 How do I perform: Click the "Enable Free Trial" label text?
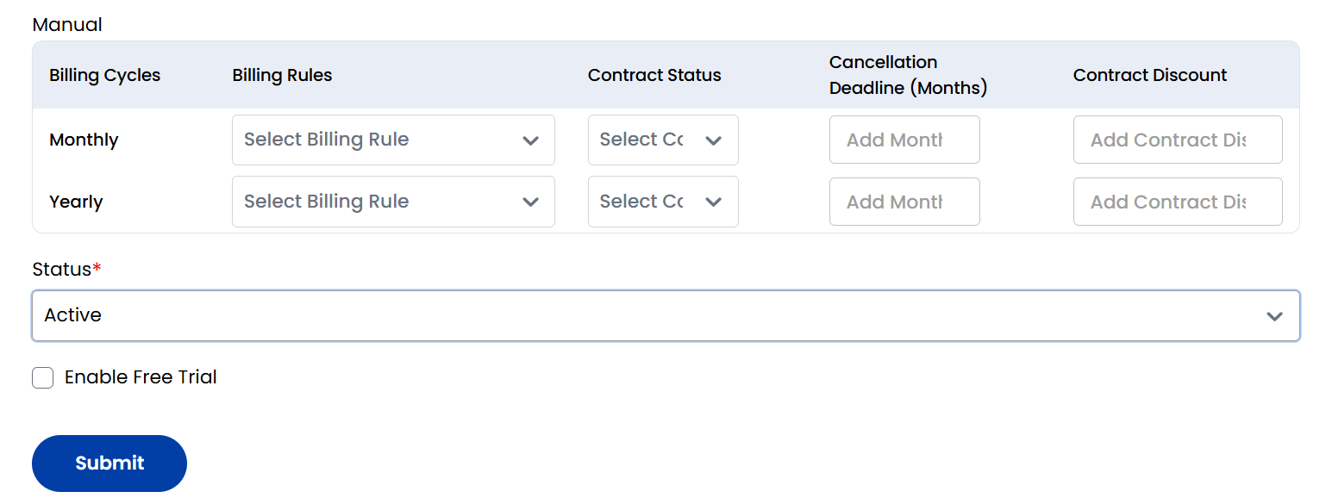click(141, 377)
